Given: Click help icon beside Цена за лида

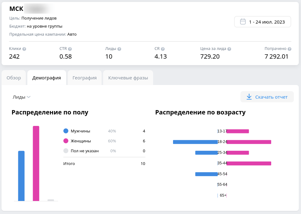Looking at the screenshot, I should 229,49.
